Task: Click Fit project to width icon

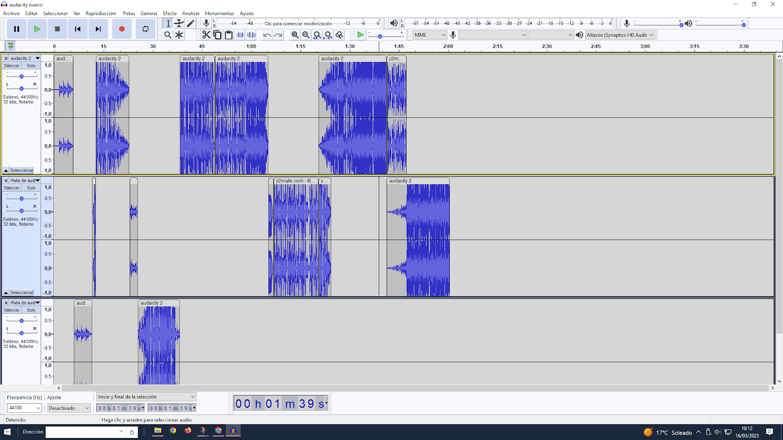Action: click(x=328, y=35)
